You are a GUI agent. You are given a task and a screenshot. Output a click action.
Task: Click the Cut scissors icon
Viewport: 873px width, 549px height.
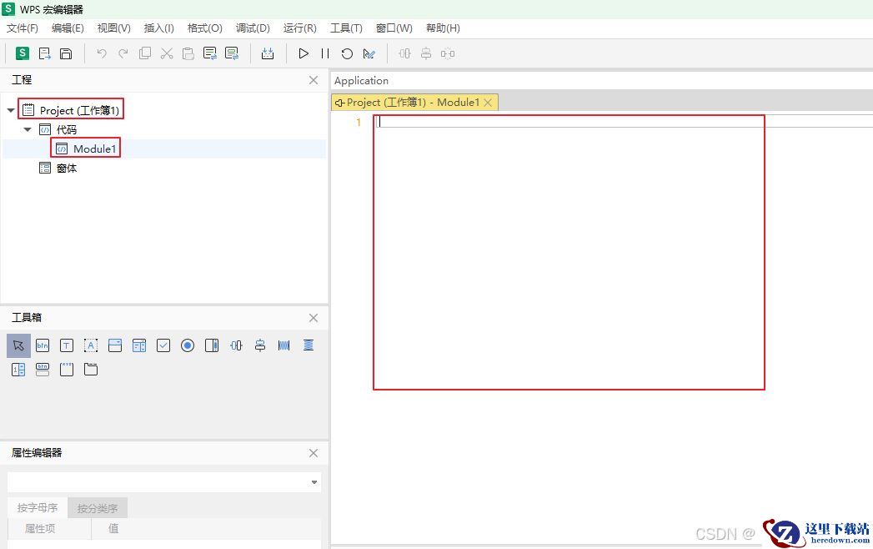(x=167, y=53)
